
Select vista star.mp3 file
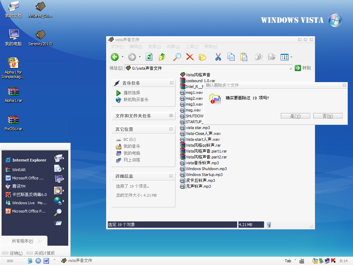coord(195,128)
